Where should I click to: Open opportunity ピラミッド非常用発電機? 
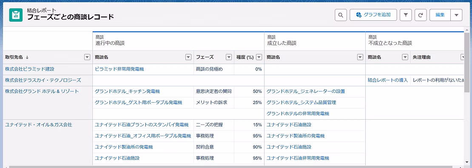119,69
